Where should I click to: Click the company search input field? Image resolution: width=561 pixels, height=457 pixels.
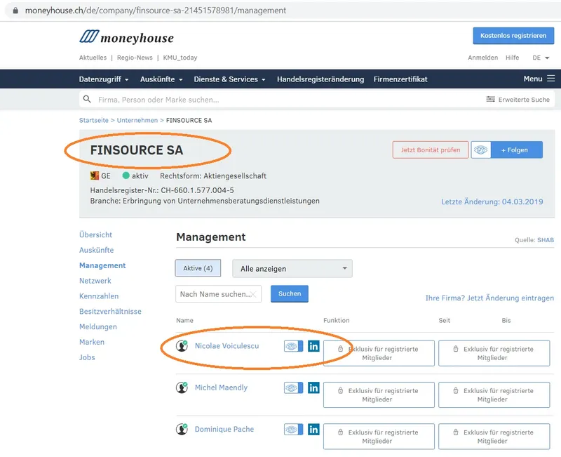click(280, 100)
